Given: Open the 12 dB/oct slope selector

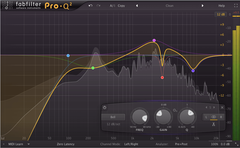Looking at the screenshot, I should [x=113, y=124].
